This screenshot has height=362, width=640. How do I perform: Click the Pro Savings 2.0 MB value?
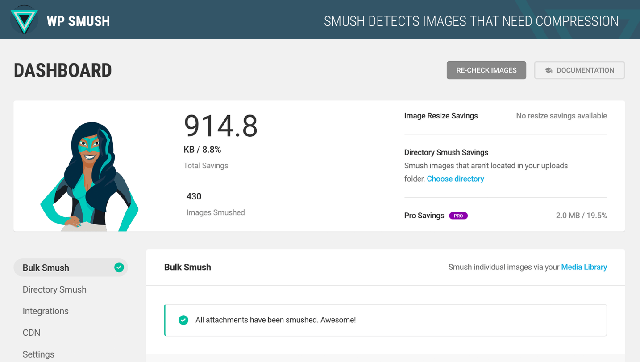click(581, 216)
